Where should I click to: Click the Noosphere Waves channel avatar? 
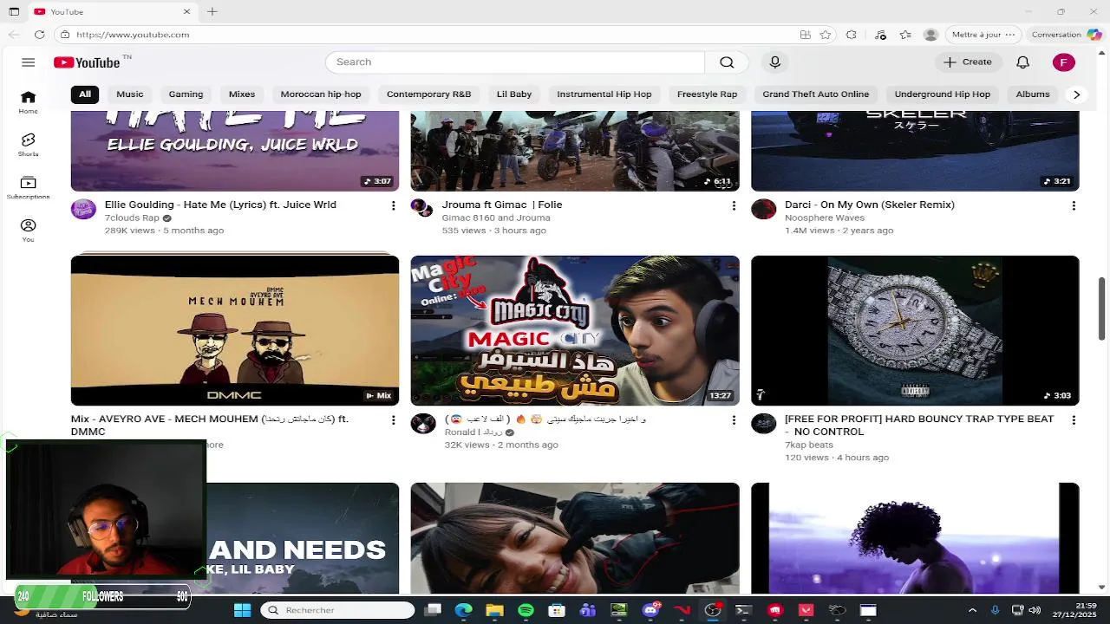tap(763, 209)
